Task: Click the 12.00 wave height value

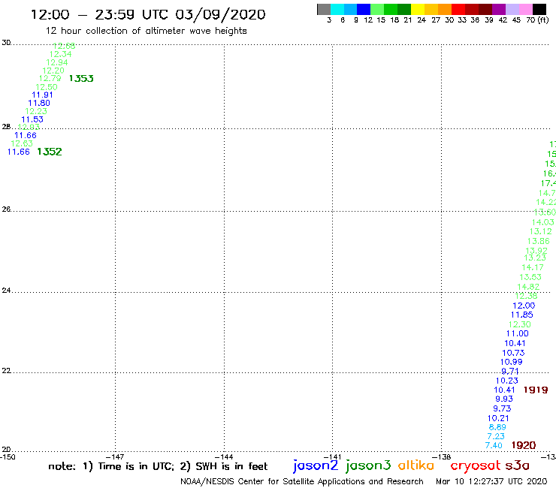Action: pos(524,306)
